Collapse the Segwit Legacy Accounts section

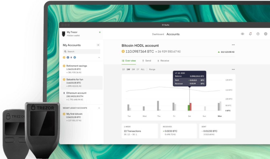point(99,108)
